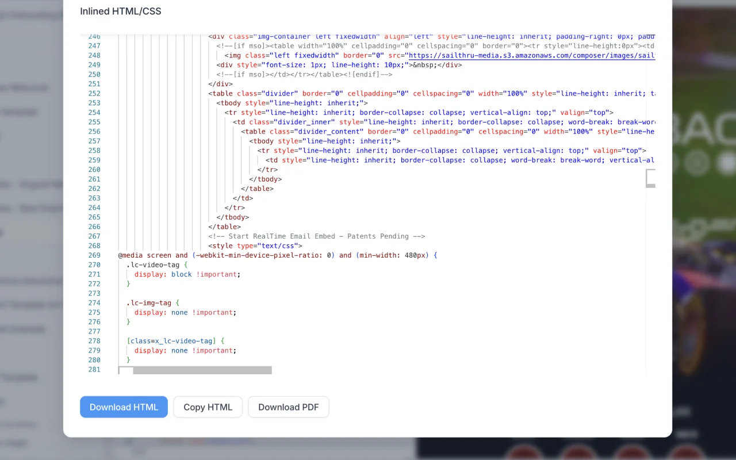Click line number 252 in the gutter

tap(94, 93)
